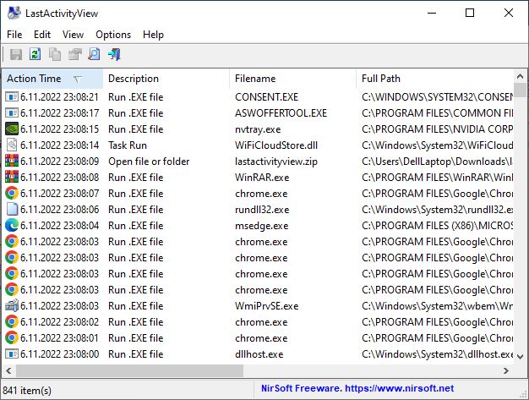The width and height of the screenshot is (529, 400).
Task: Click the 'Open file or folder' description cell
Action: pos(149,162)
